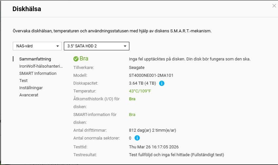278x165 pixels.
Task: Click the drifttimmar value 812 dag(ar)
Action: [x=153, y=130]
